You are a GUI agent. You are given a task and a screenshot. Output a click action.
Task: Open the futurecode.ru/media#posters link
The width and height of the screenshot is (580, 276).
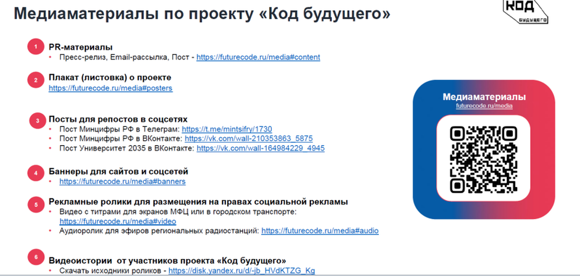tap(110, 88)
